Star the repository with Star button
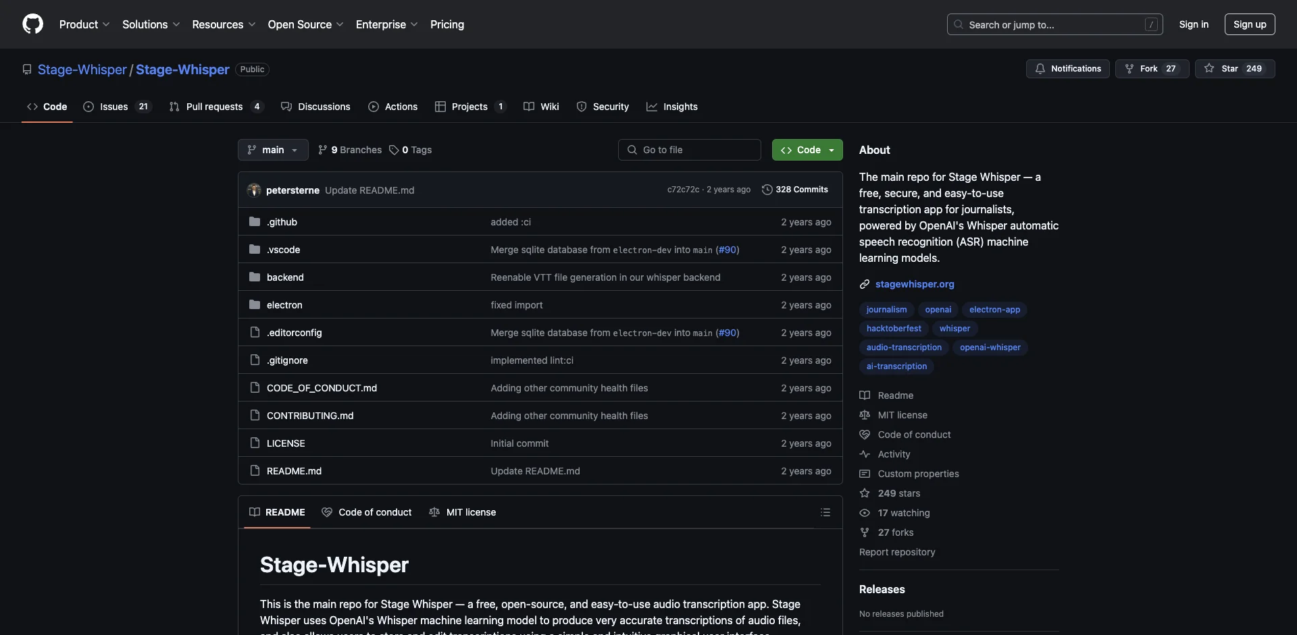Image resolution: width=1297 pixels, height=635 pixels. coord(1235,69)
